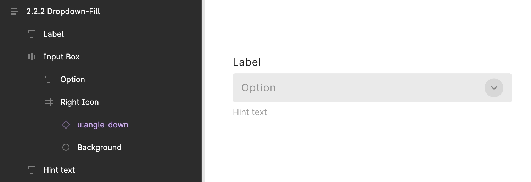Select the u:angle-down component instance layer

pos(103,125)
